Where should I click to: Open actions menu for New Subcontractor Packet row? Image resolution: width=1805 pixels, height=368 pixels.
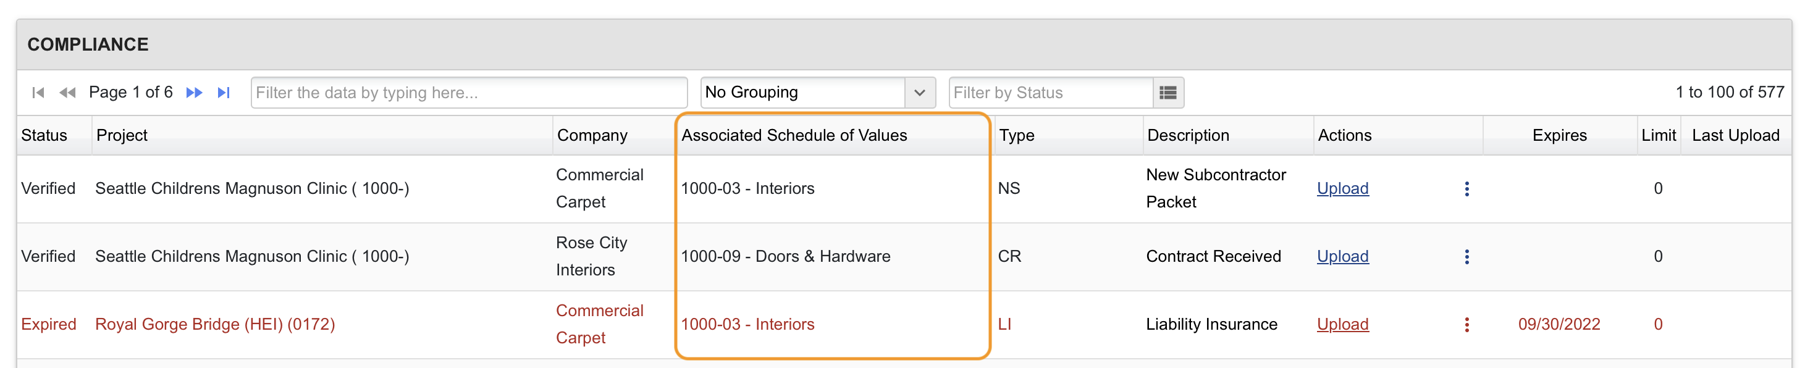pyautogui.click(x=1466, y=188)
